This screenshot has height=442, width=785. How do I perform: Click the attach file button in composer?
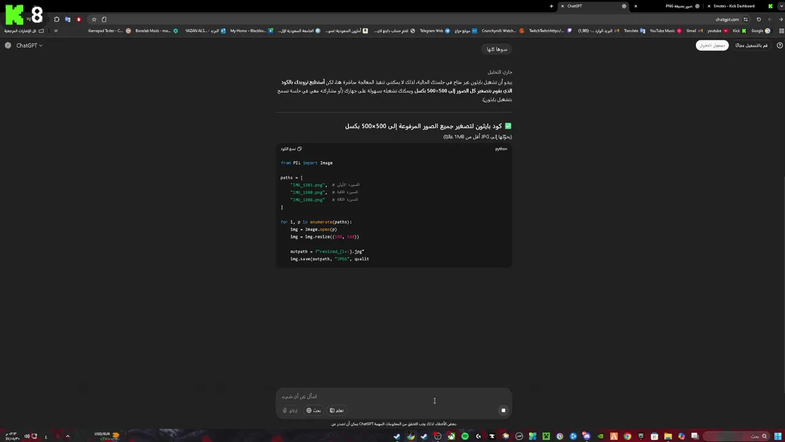[290, 411]
